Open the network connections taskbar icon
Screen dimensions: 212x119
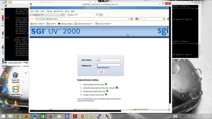[x=99, y=116]
